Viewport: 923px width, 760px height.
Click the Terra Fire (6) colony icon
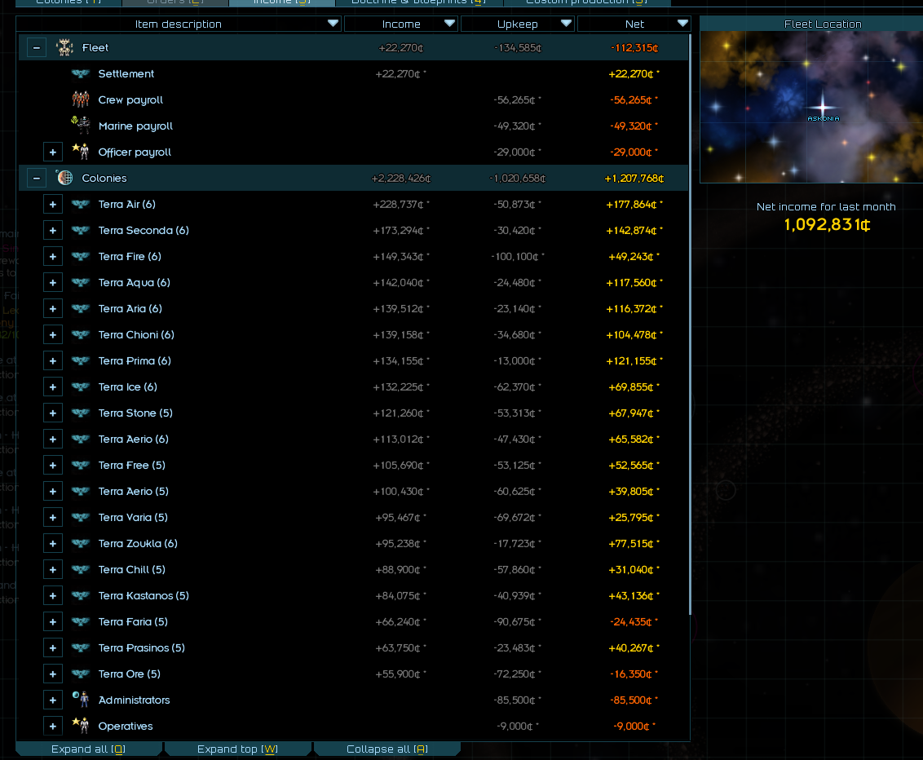[x=81, y=256]
